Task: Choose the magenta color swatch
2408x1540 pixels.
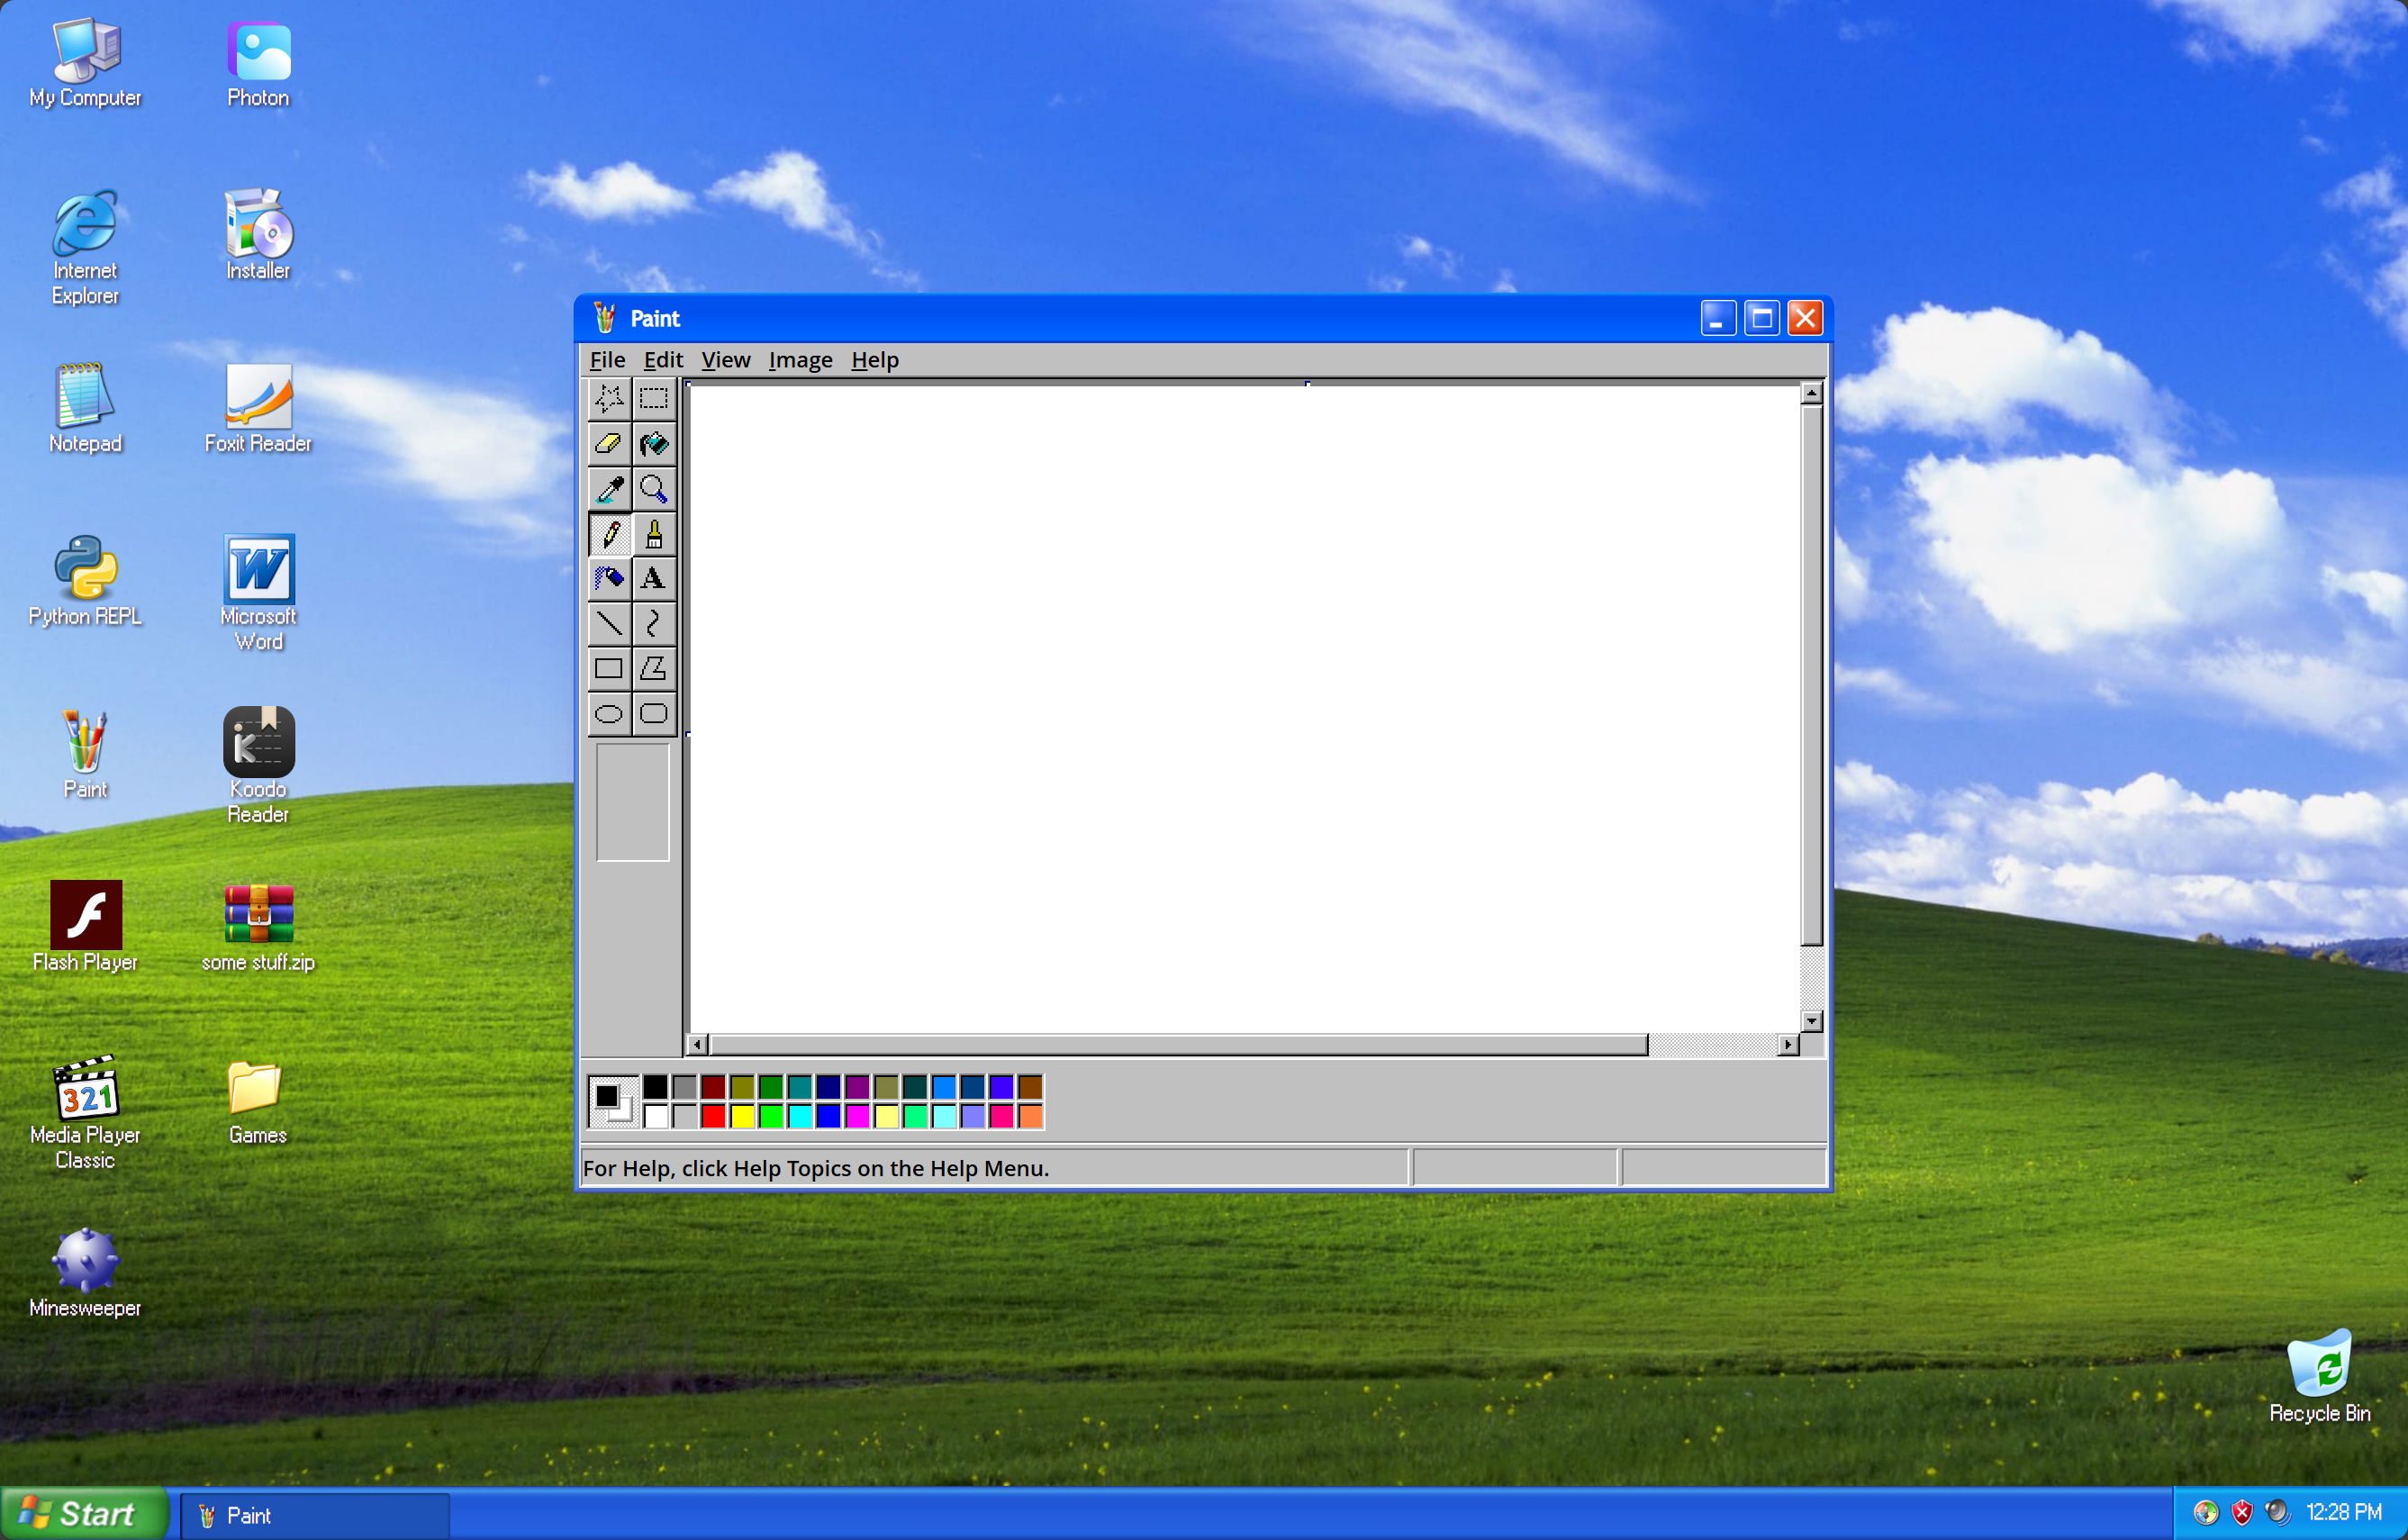Action: tap(858, 1116)
